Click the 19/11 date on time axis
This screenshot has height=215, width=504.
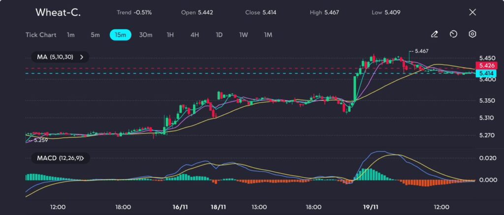(370, 207)
